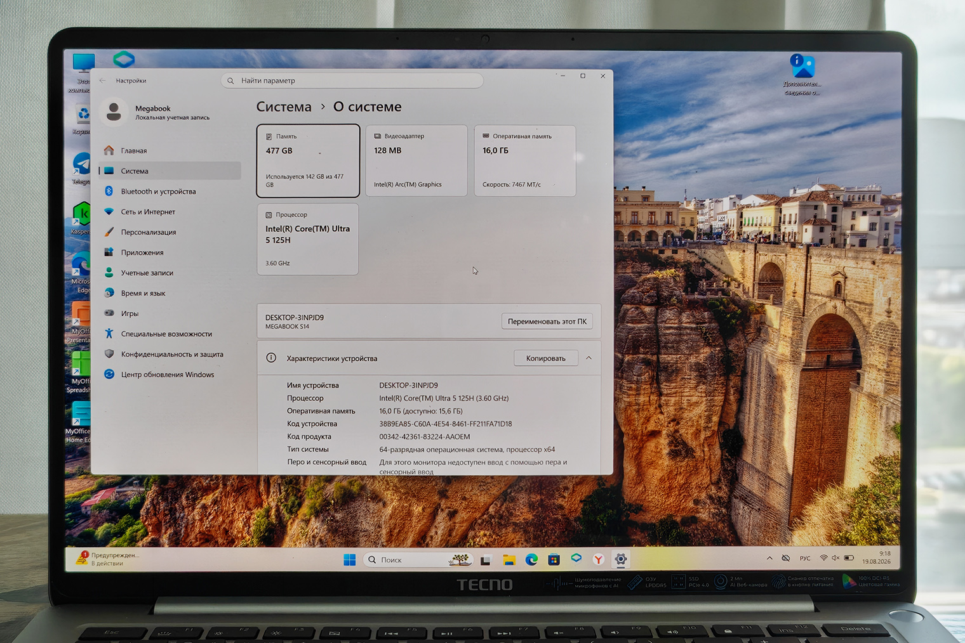Open the Предупрежден... warning widget on taskbar
The width and height of the screenshot is (965, 643).
click(x=108, y=559)
